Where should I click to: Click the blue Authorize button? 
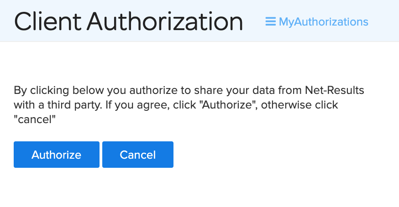(57, 155)
